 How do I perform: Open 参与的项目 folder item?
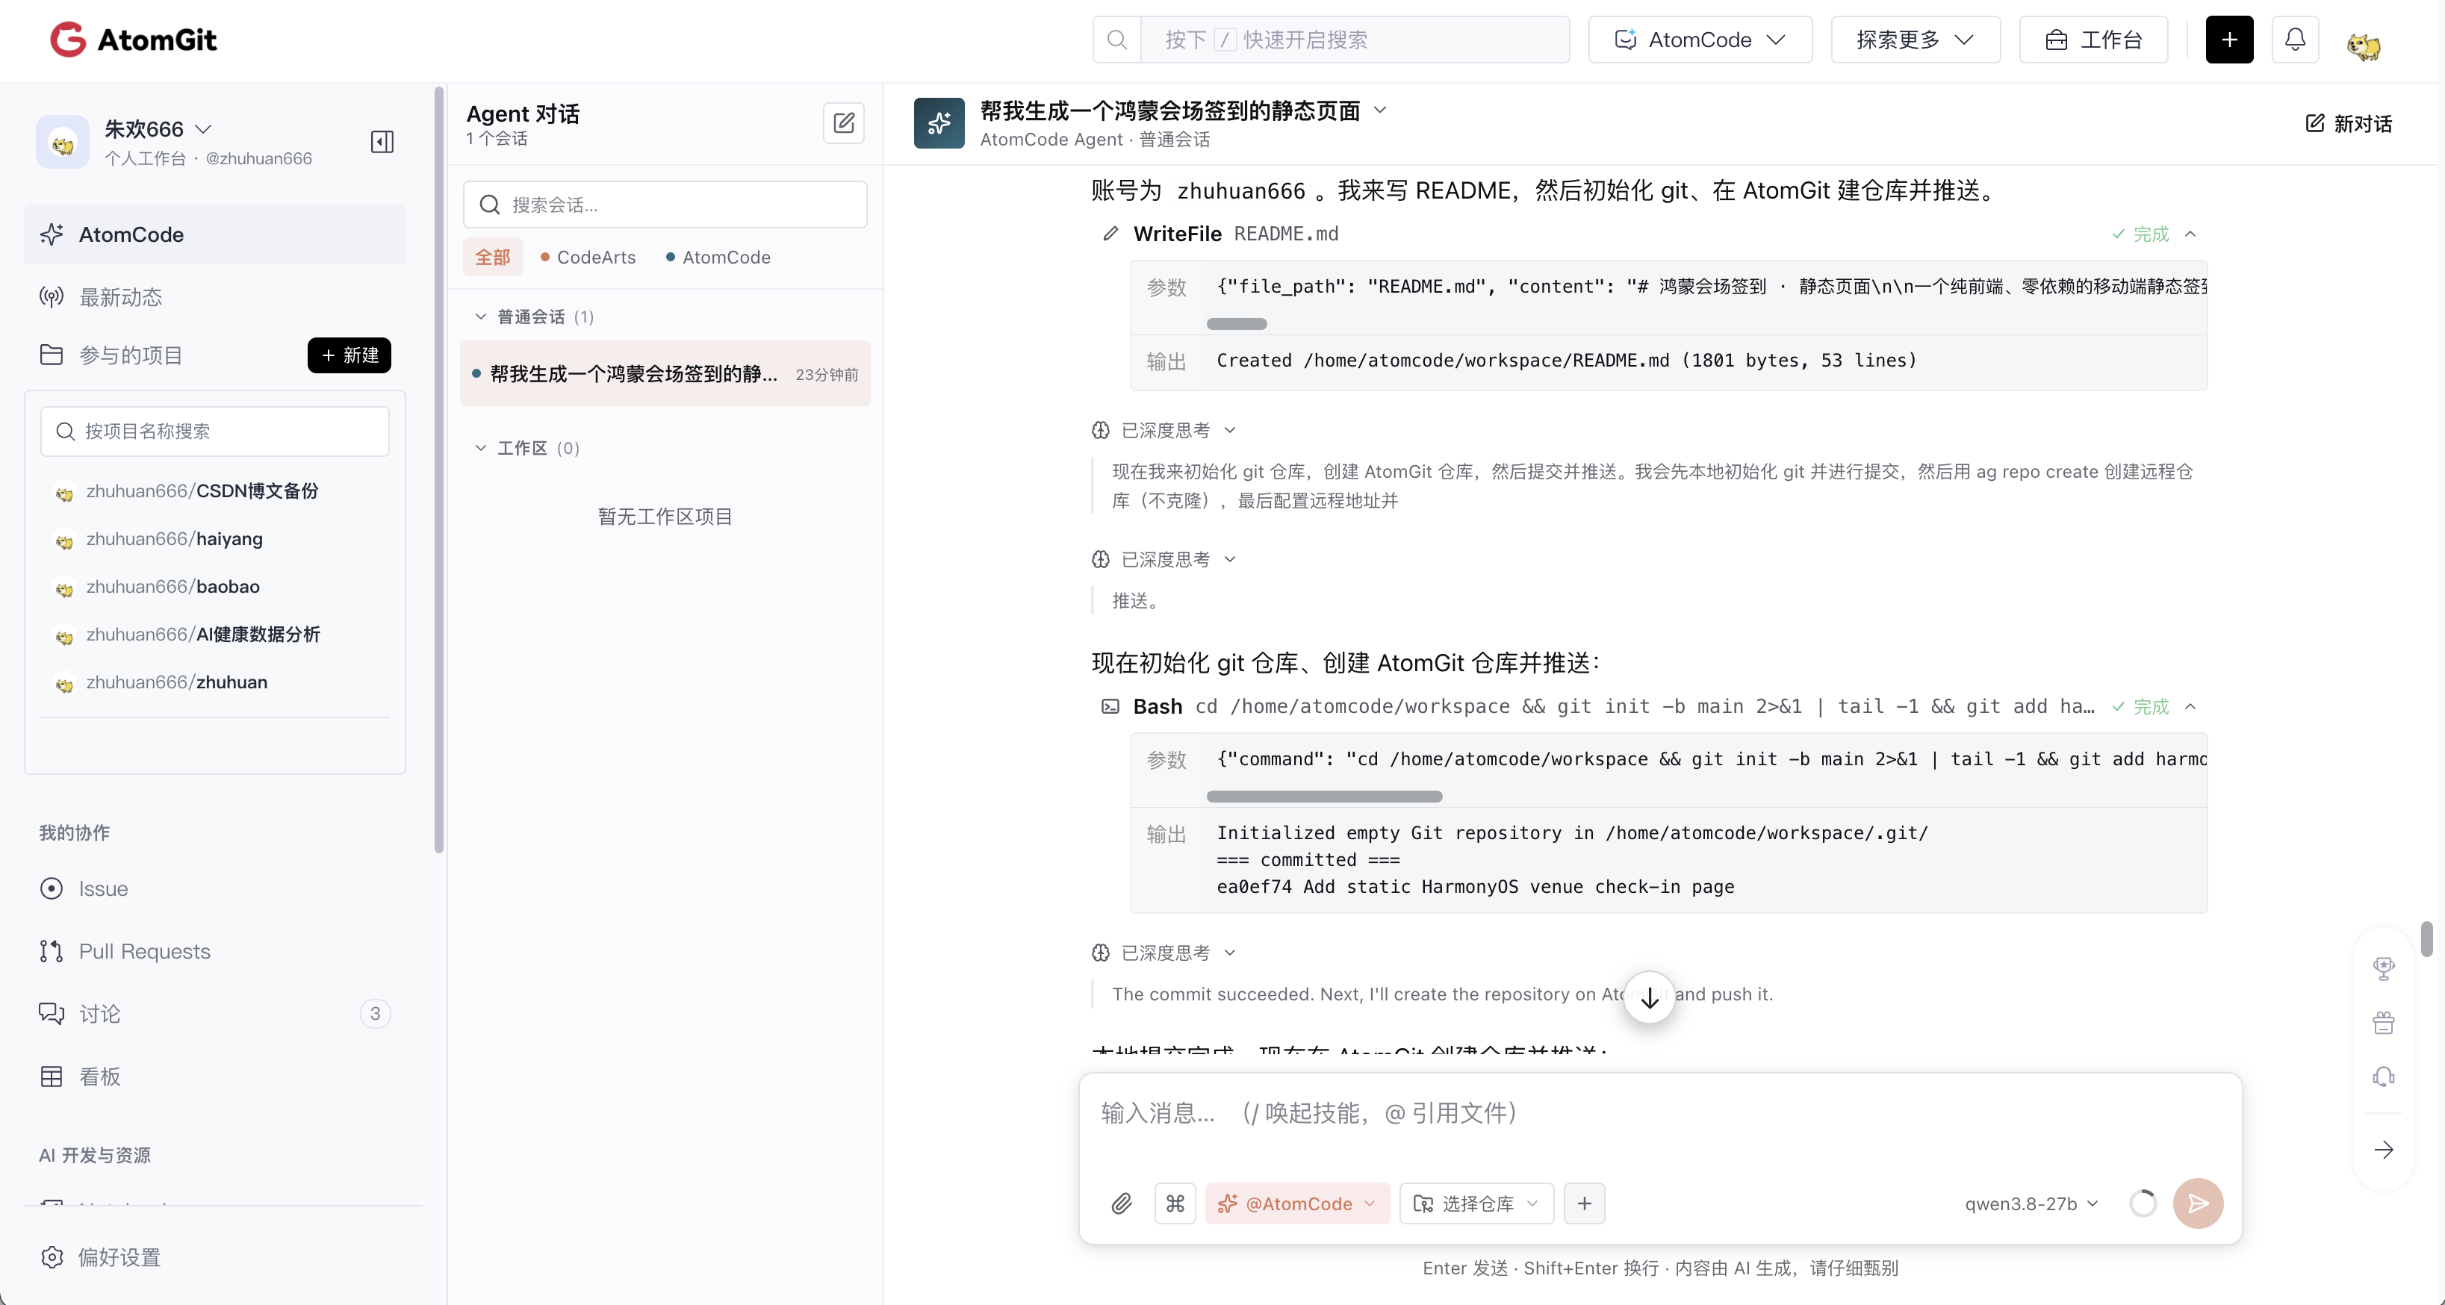click(111, 355)
